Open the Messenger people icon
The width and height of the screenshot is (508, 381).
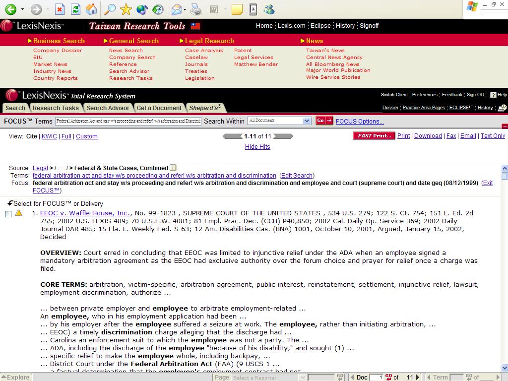tap(269, 9)
